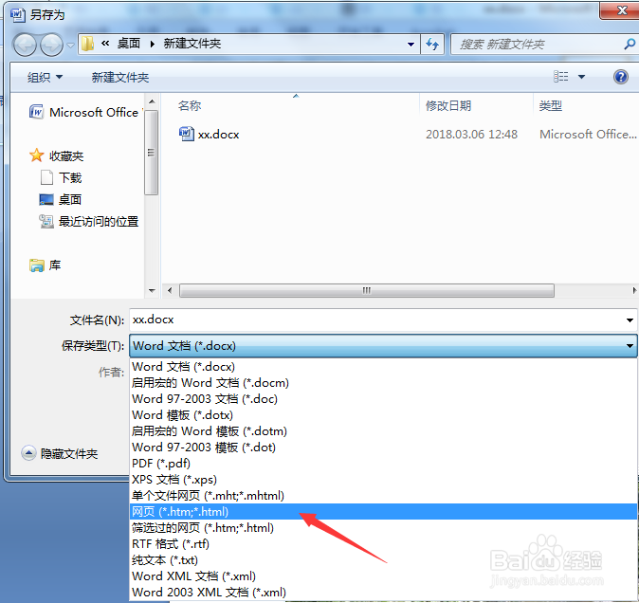Click the navigation pane scroll down arrow
The width and height of the screenshot is (639, 603).
[152, 291]
